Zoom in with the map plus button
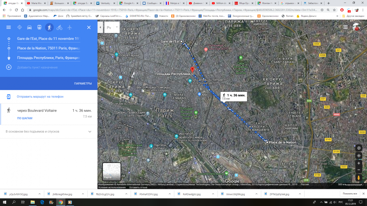The width and height of the screenshot is (367, 206). tap(359, 163)
